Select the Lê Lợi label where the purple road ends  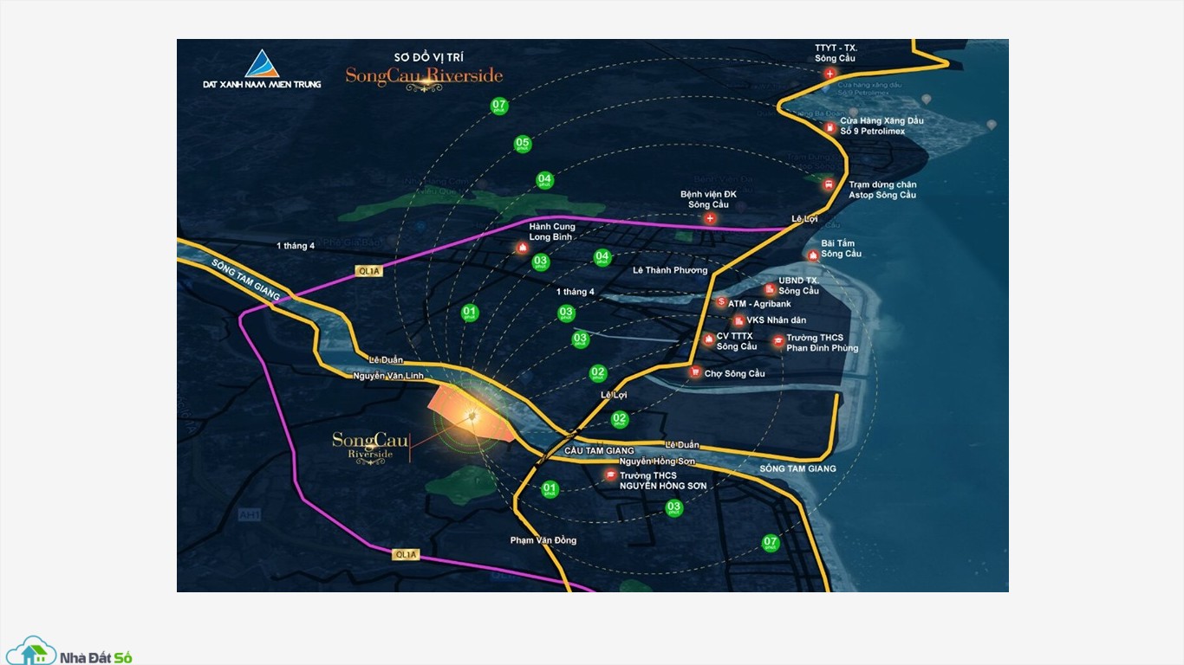805,219
